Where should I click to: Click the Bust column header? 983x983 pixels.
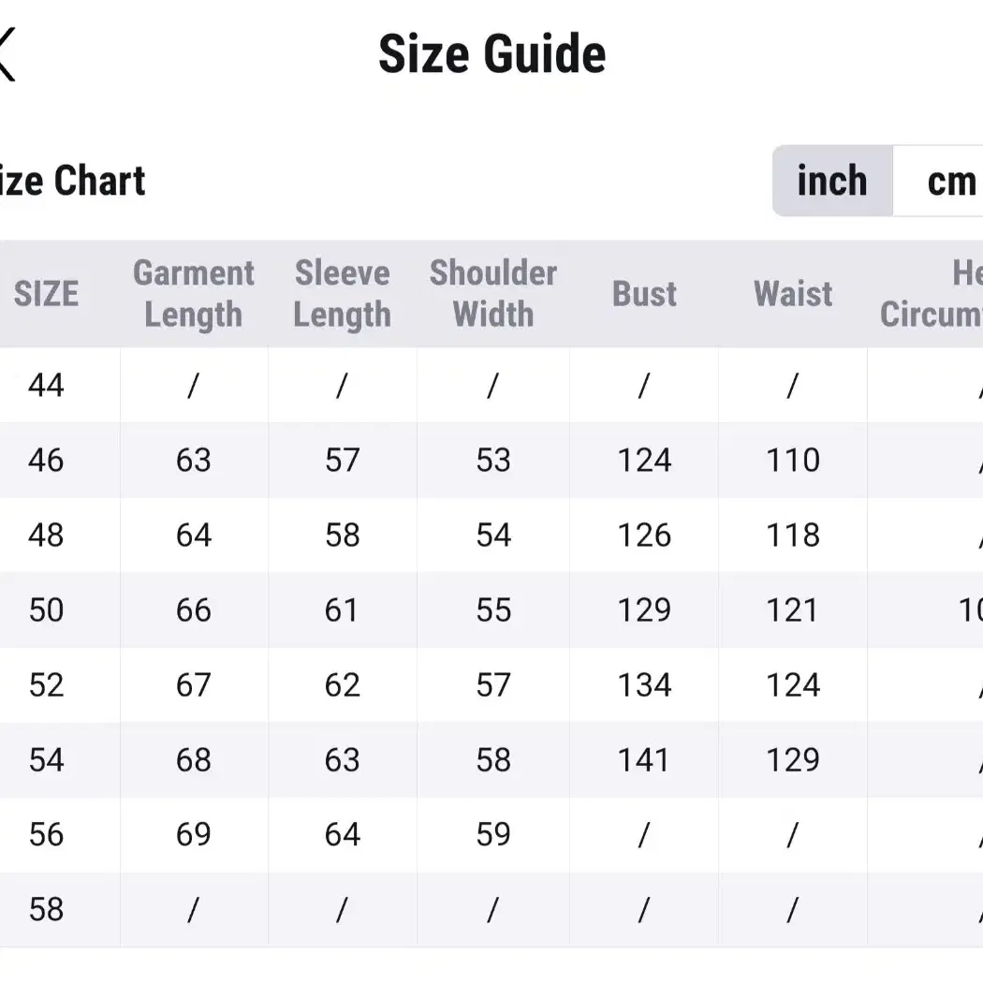[644, 293]
